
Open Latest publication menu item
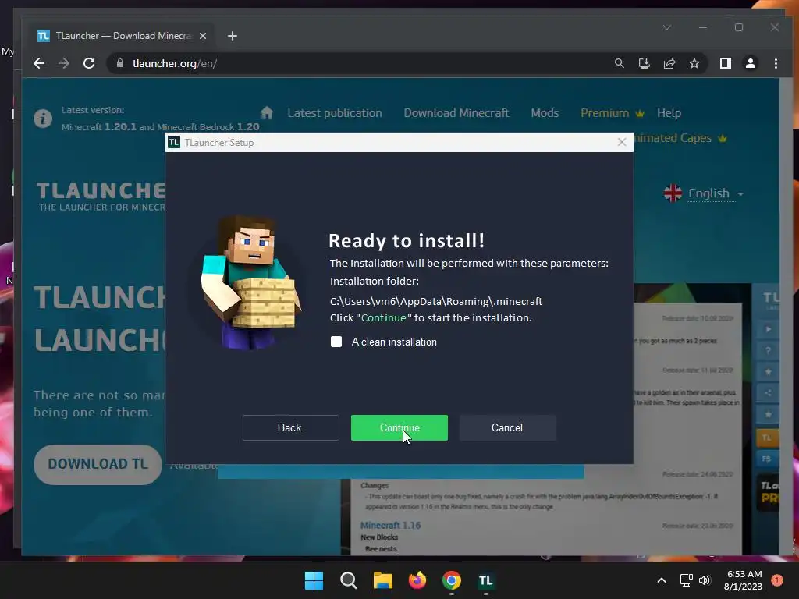(334, 113)
